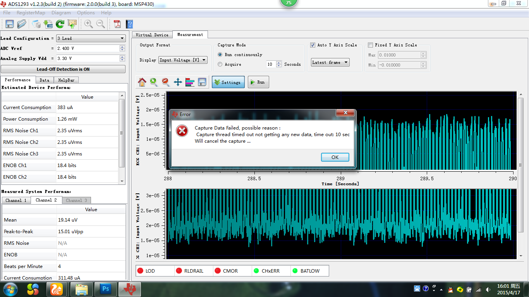529x297 pixels.
Task: Open the Options menu
Action: coord(86,13)
